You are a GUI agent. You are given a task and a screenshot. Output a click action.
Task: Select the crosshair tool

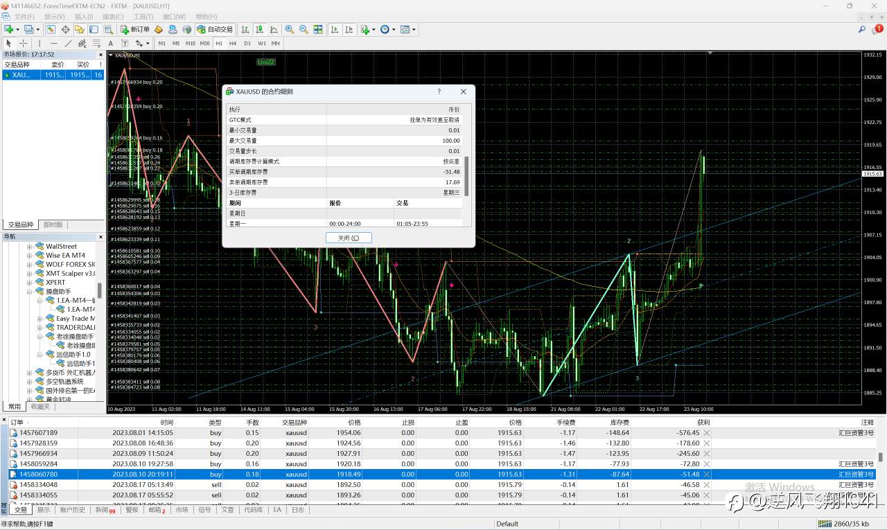[x=23, y=43]
